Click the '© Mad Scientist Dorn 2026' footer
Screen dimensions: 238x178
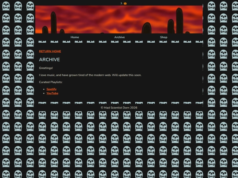119,108
